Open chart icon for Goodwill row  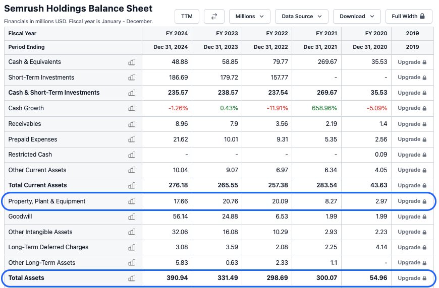point(132,217)
